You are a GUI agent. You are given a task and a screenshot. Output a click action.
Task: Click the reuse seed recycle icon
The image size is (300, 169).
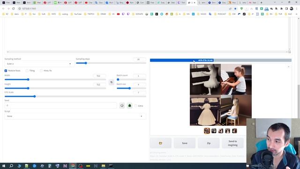click(x=129, y=106)
